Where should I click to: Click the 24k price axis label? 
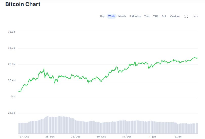pyautogui.click(x=12, y=97)
